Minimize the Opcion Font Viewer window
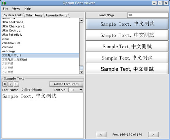The width and height of the screenshot is (170, 140). 154,3
